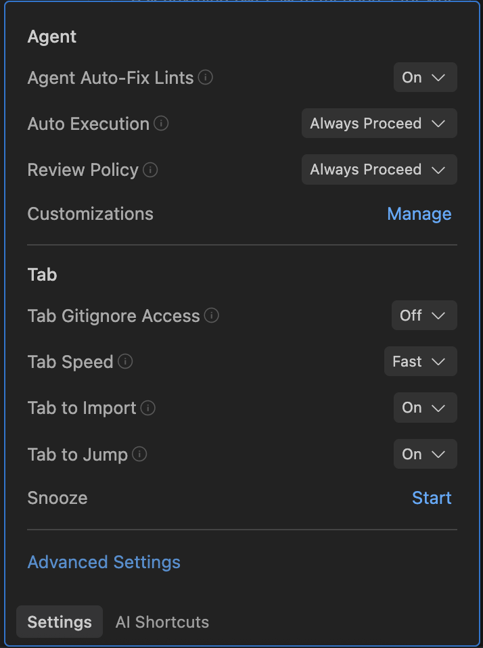This screenshot has height=648, width=483.
Task: Open the Tab to Jump info icon
Action: pyautogui.click(x=139, y=454)
